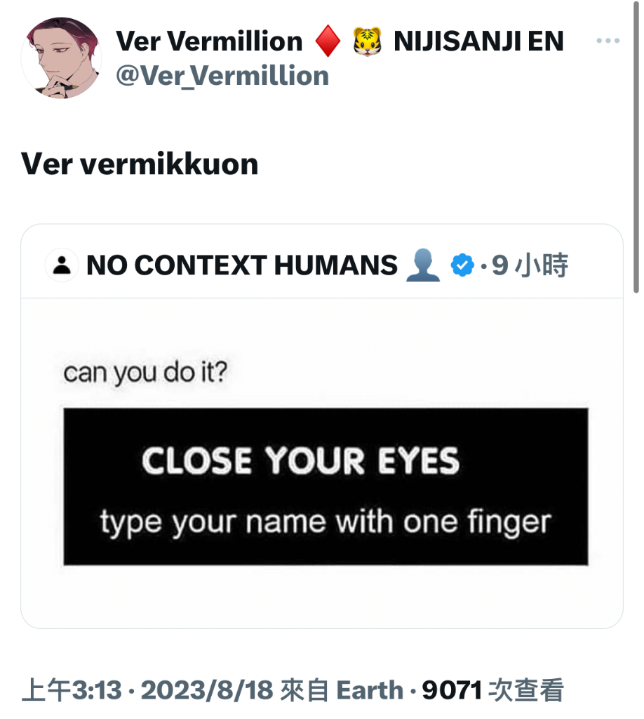Open Ver Vermillion's profile avatar
The width and height of the screenshot is (644, 719).
61,58
